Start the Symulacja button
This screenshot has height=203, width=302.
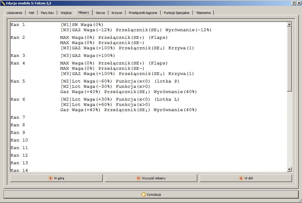click(151, 195)
